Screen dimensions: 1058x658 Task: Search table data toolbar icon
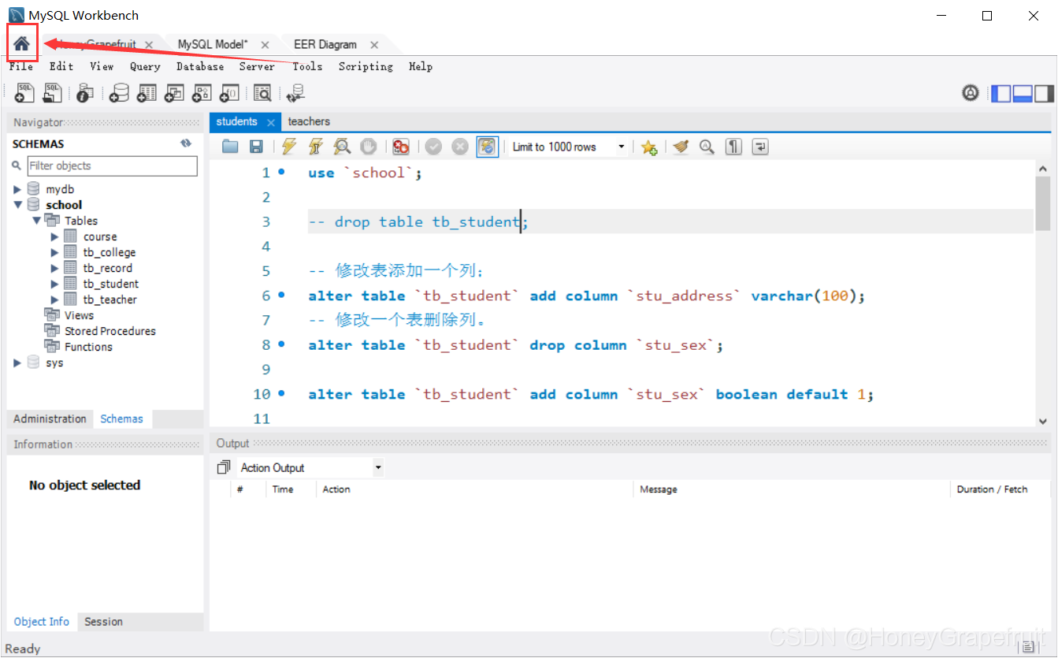(x=262, y=93)
